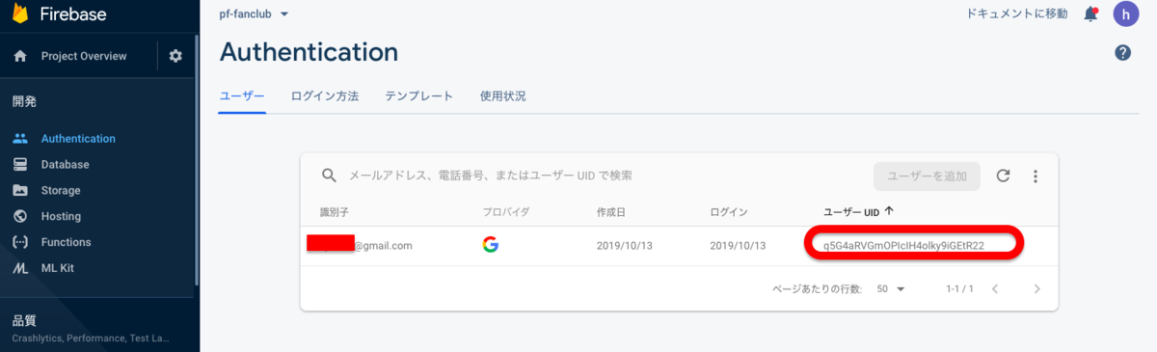The height and width of the screenshot is (352, 1157).
Task: Click the Google provider icon in user row
Action: pyautogui.click(x=490, y=245)
